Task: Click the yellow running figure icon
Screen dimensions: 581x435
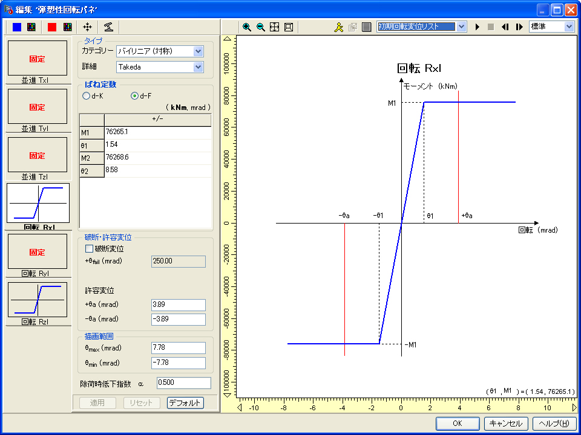Action: [339, 27]
